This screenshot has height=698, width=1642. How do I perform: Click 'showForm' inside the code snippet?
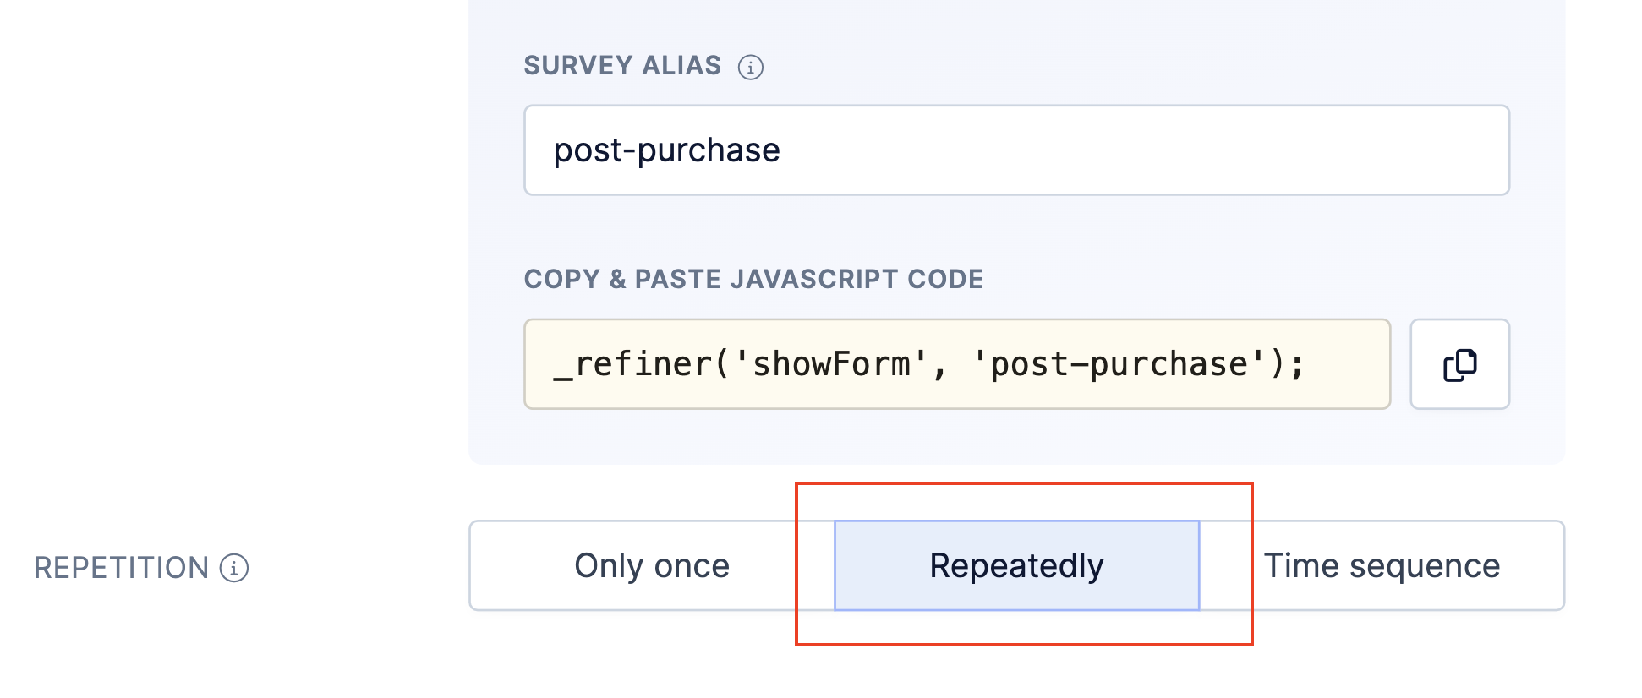coord(831,364)
